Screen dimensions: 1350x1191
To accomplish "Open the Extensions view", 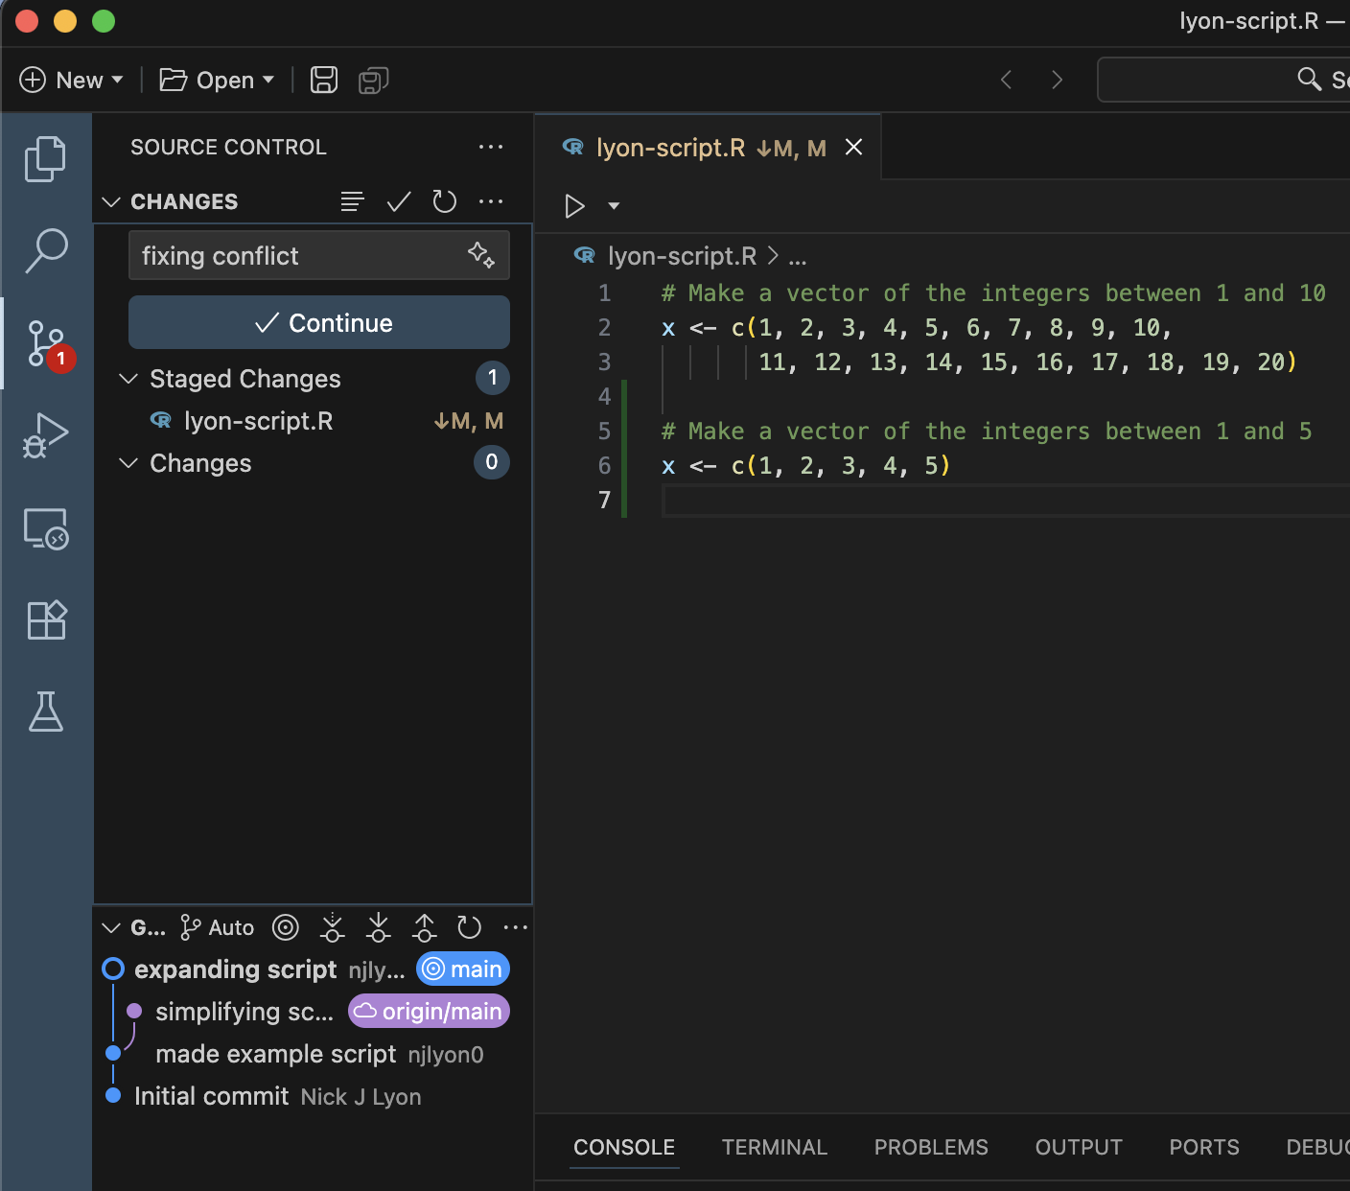I will pyautogui.click(x=45, y=619).
